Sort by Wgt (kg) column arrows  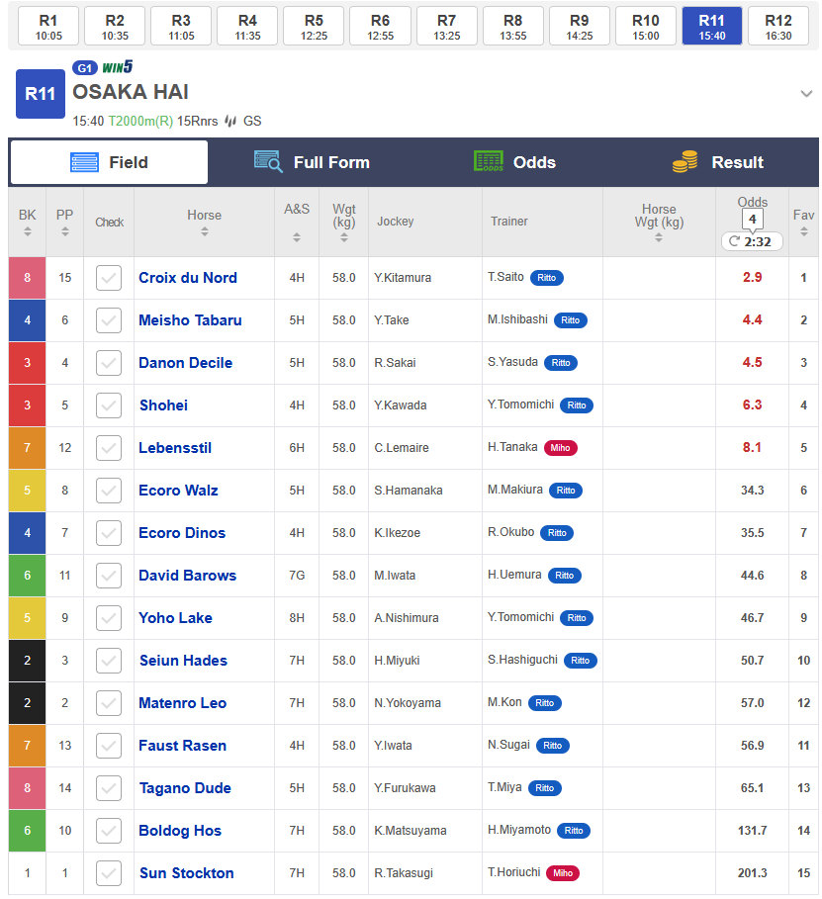pyautogui.click(x=343, y=236)
